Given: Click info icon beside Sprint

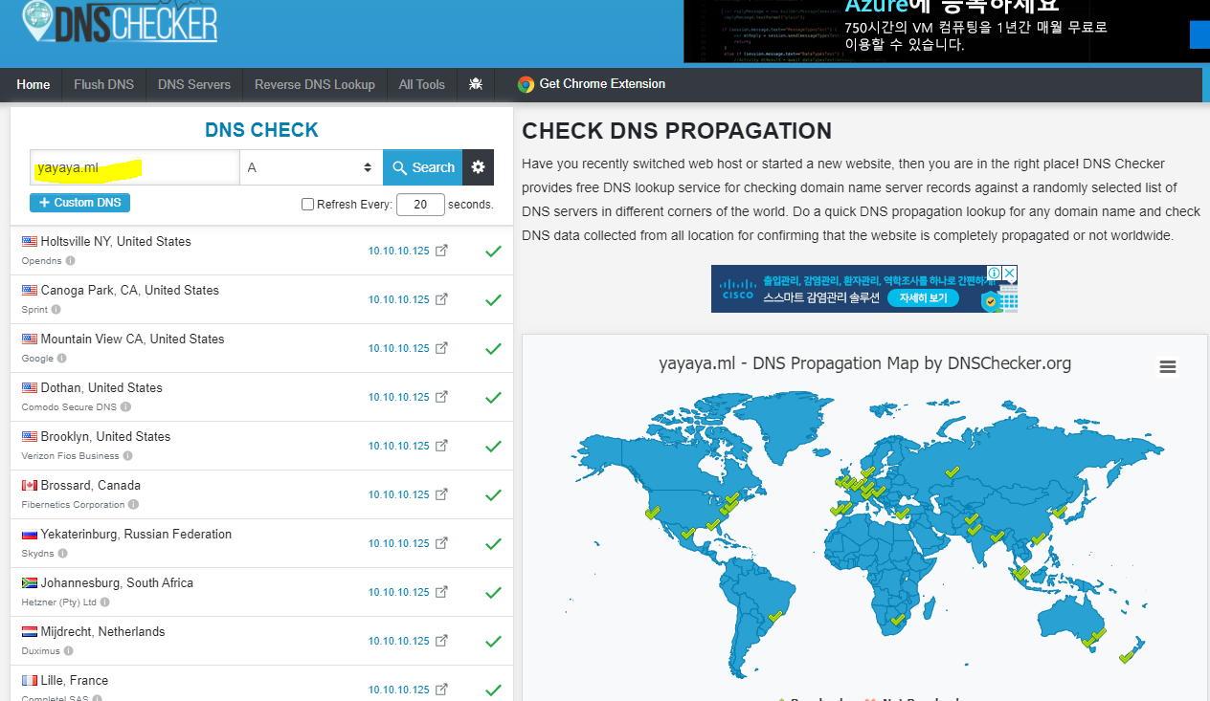Looking at the screenshot, I should (56, 310).
